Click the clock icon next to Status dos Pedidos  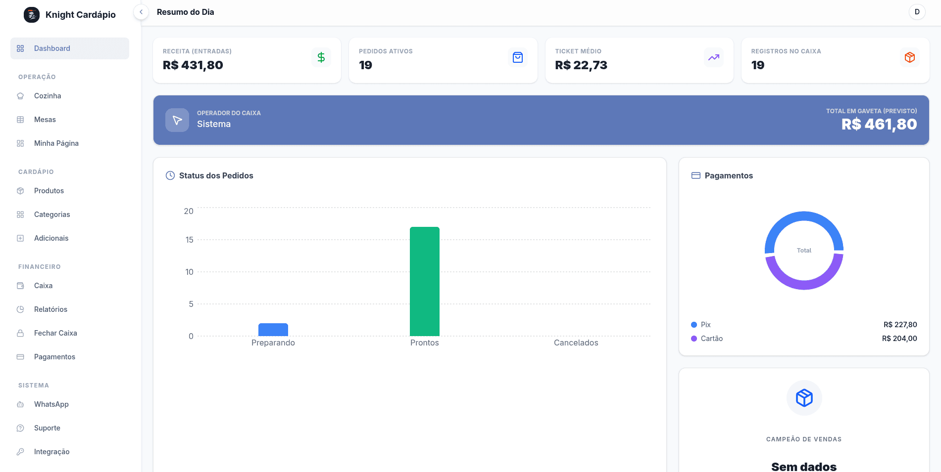[x=170, y=175]
